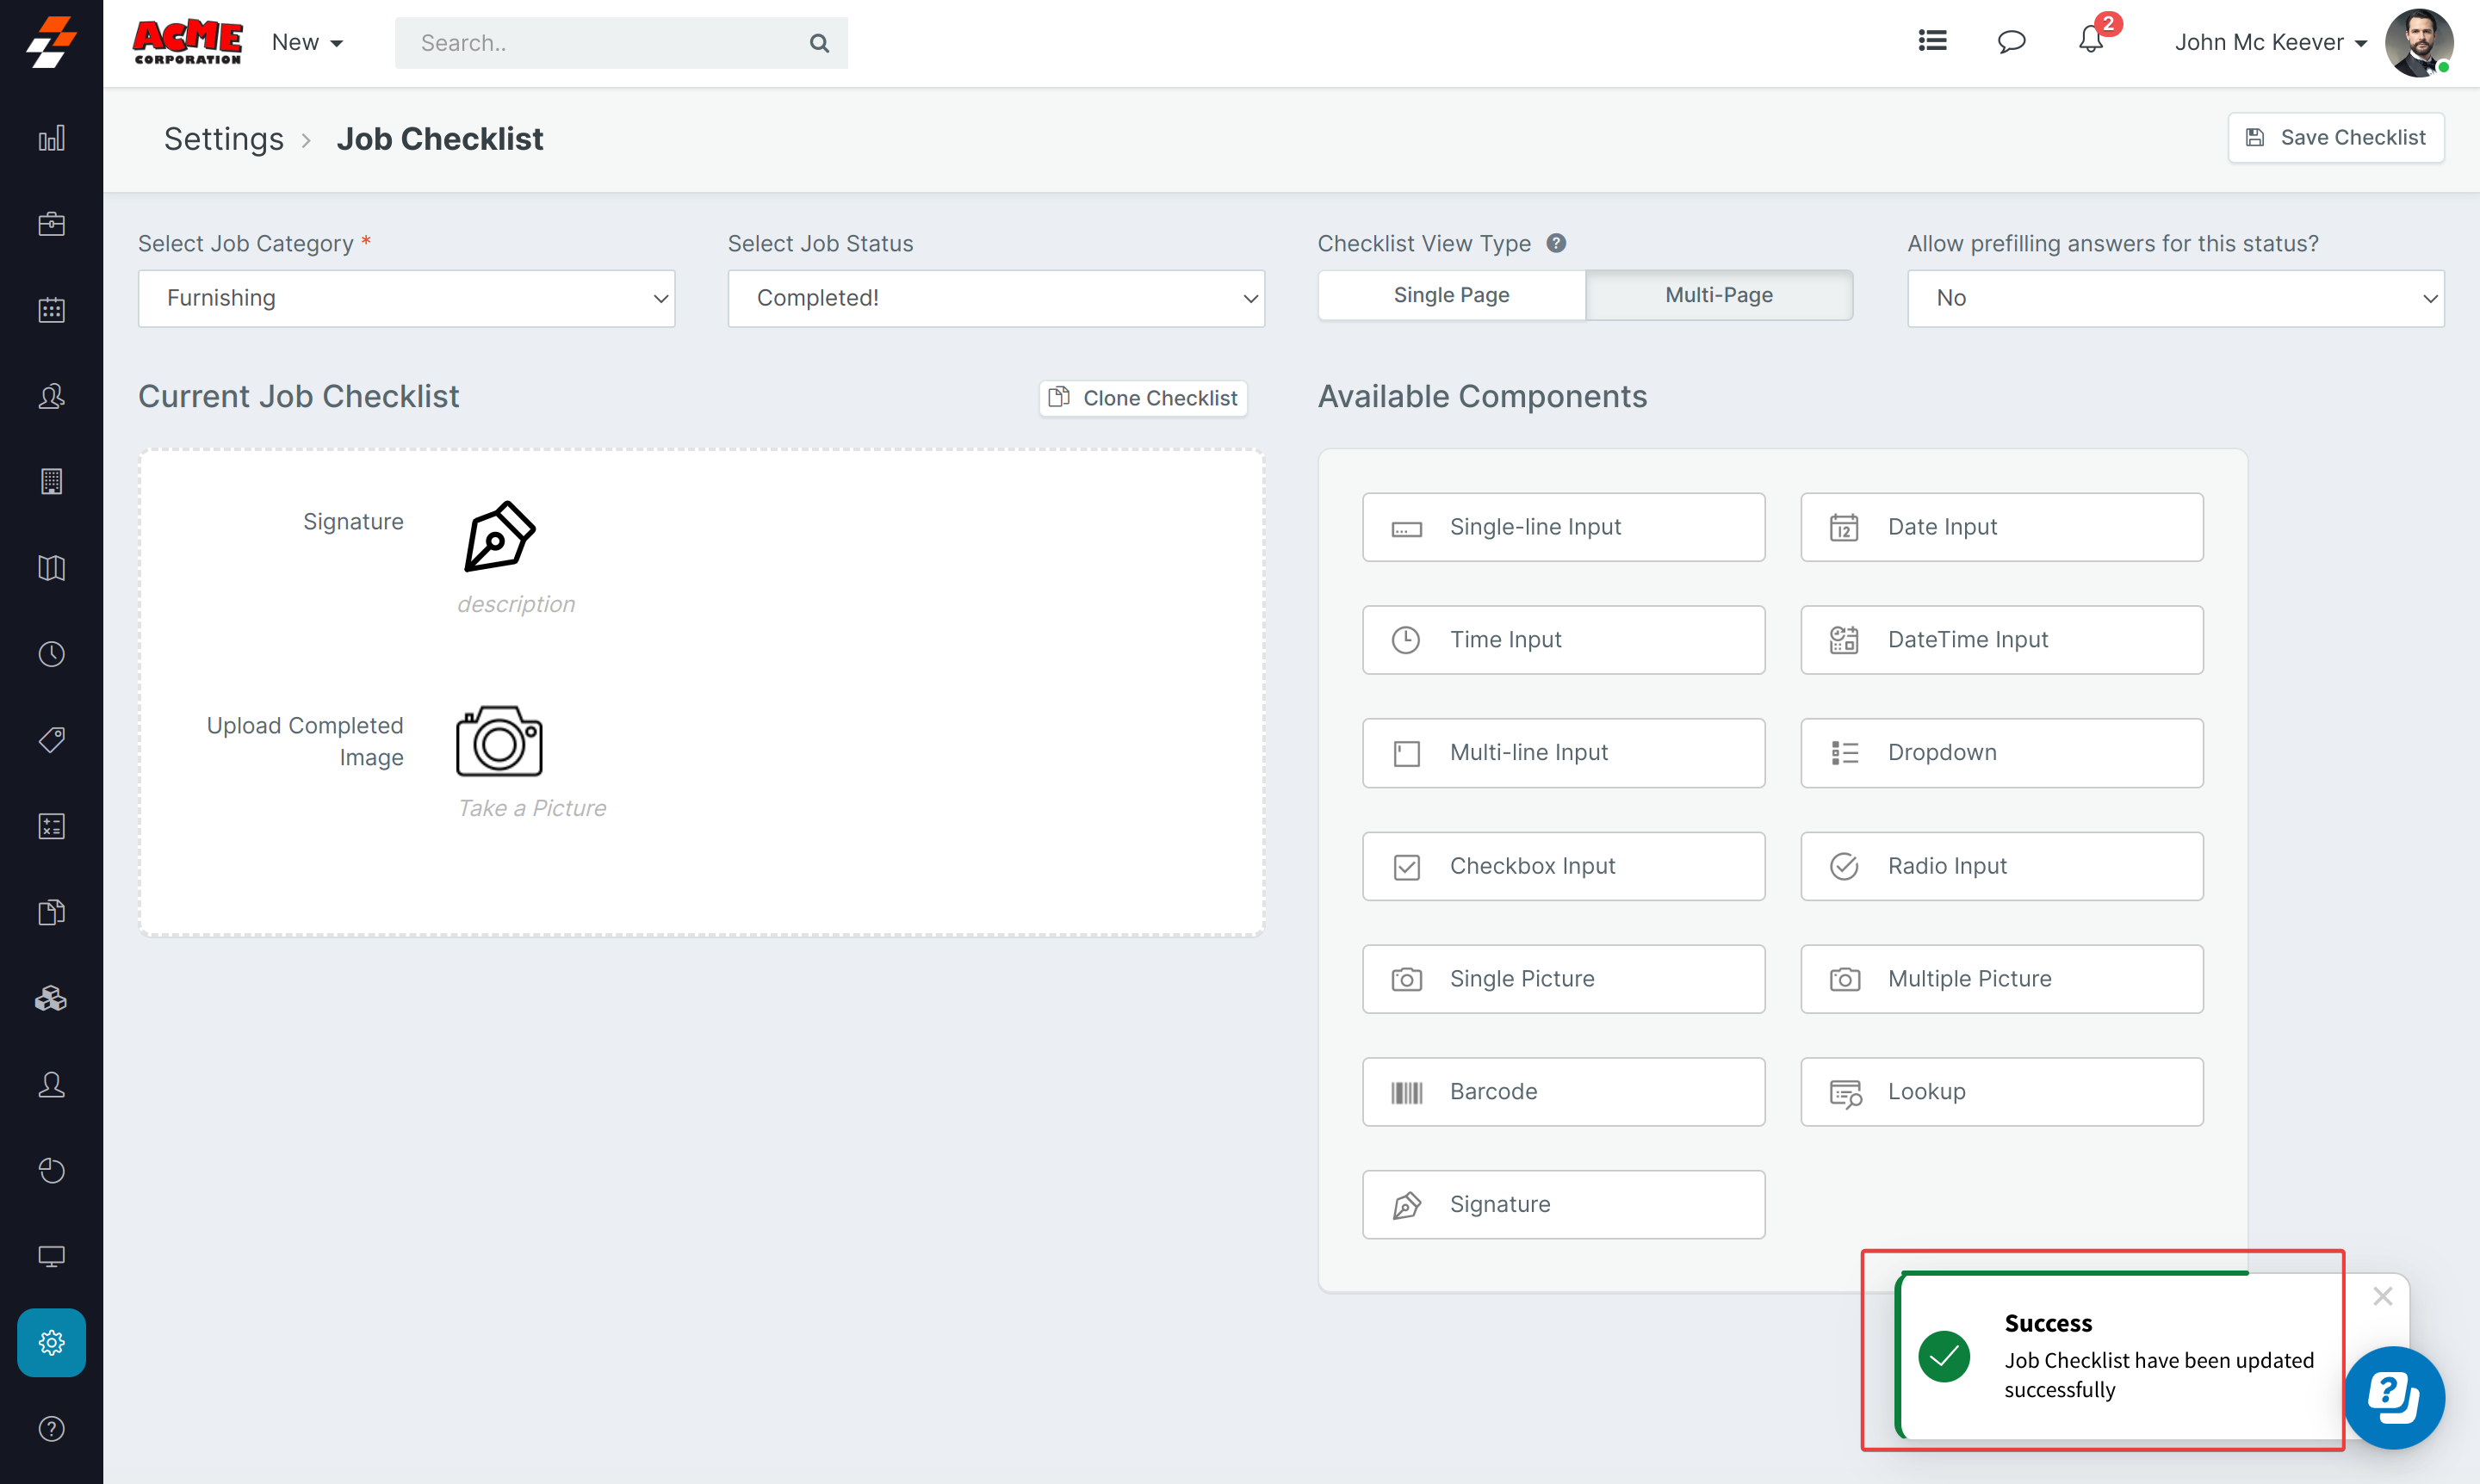The width and height of the screenshot is (2480, 1484).
Task: Add the Checkbox Input component
Action: pos(1563,866)
